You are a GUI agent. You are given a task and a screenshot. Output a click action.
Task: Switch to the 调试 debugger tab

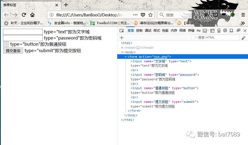[x=148, y=31]
